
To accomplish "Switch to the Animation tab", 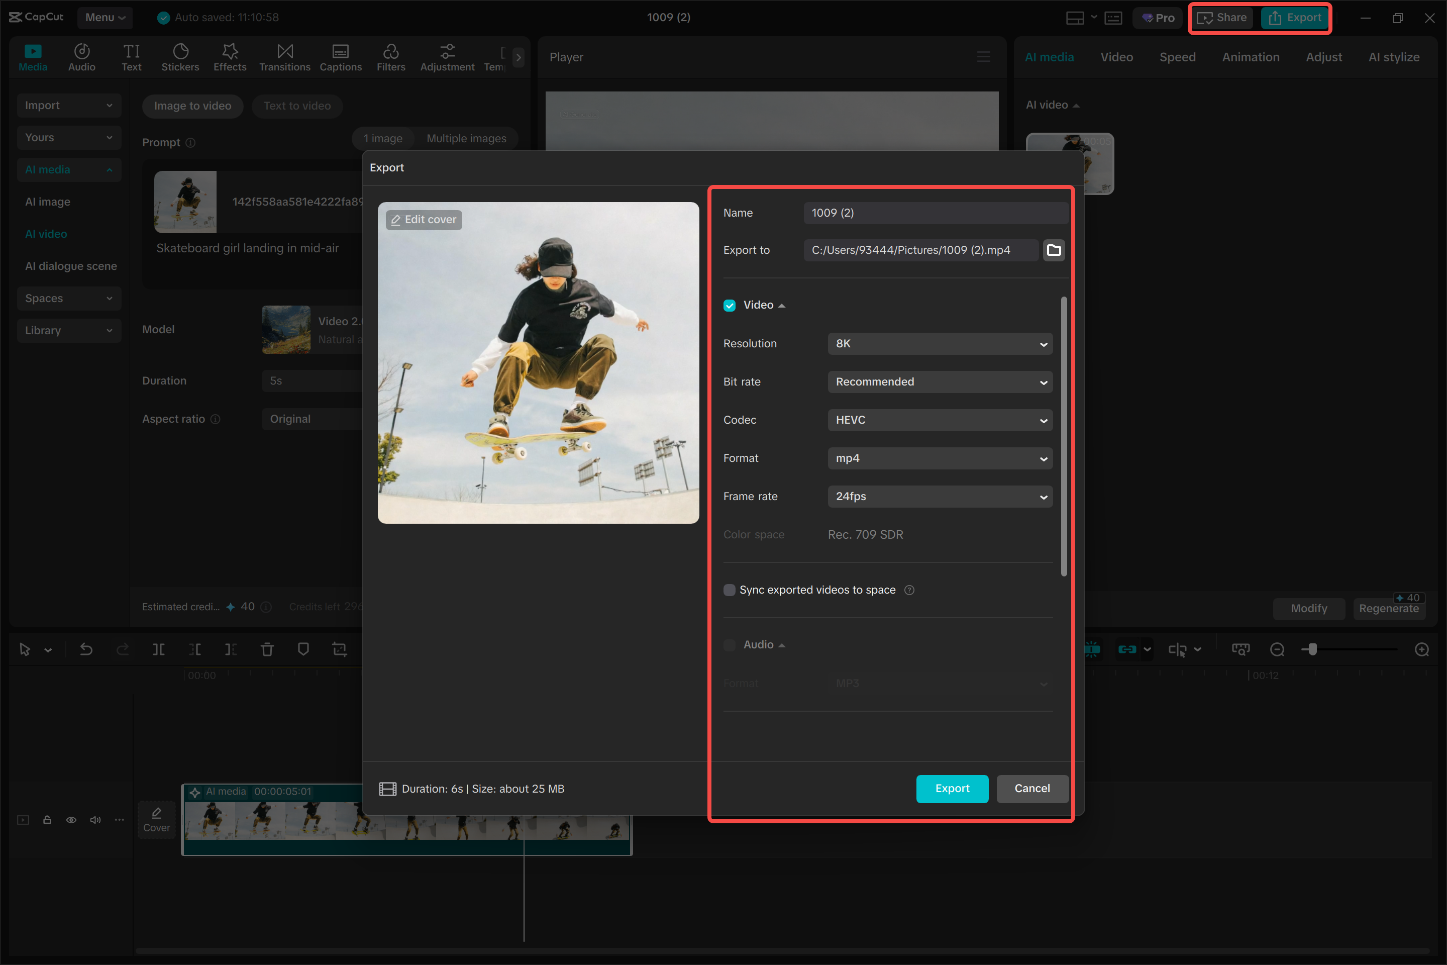I will (x=1250, y=57).
